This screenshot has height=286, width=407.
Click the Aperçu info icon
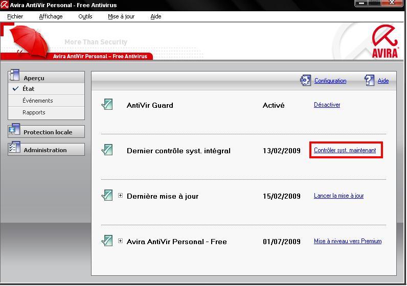(x=14, y=76)
